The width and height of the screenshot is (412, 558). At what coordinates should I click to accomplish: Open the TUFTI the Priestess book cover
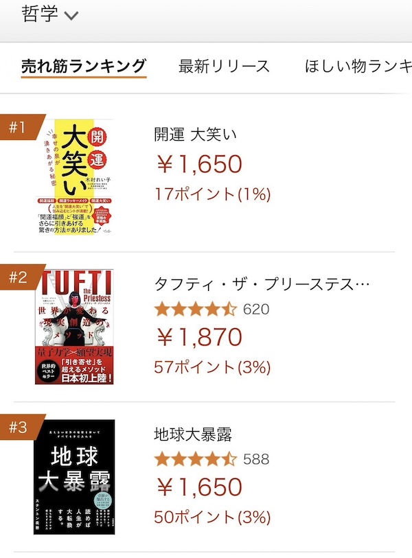tap(74, 327)
